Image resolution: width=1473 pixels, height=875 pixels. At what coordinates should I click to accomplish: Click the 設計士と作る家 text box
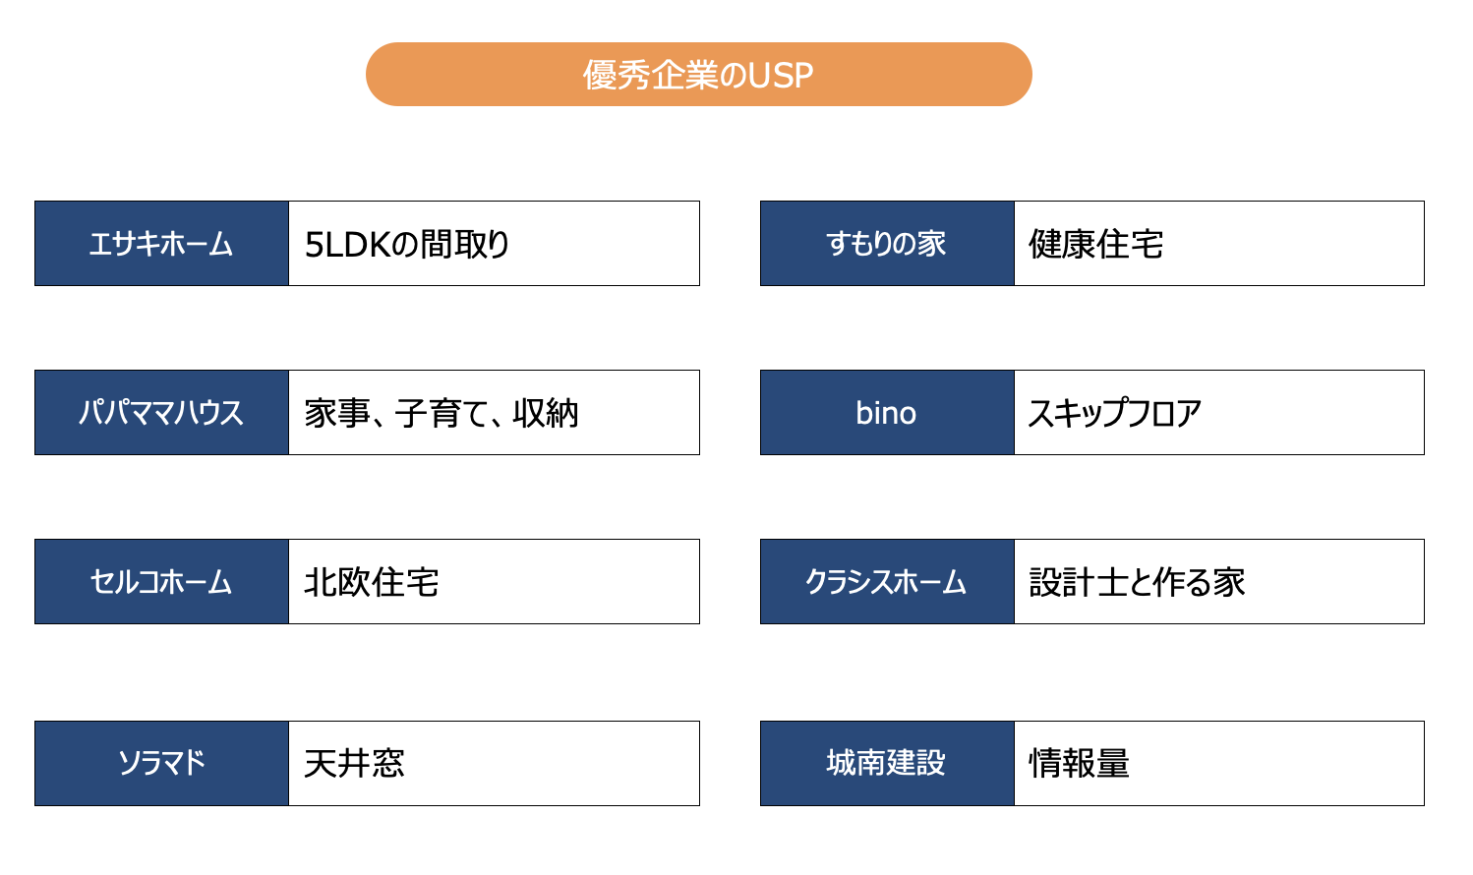[1219, 582]
